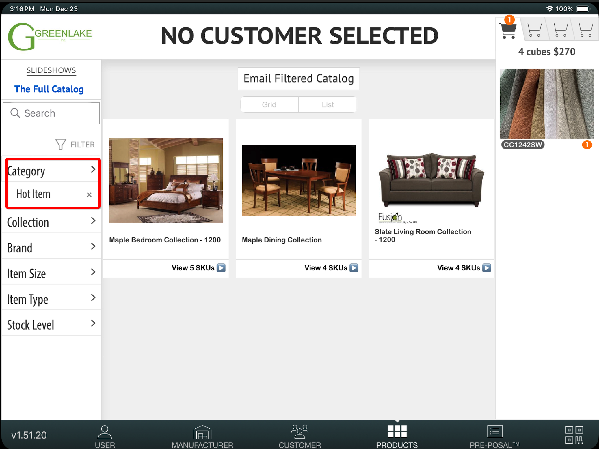Switch product view to Grid
599x449 pixels.
269,104
